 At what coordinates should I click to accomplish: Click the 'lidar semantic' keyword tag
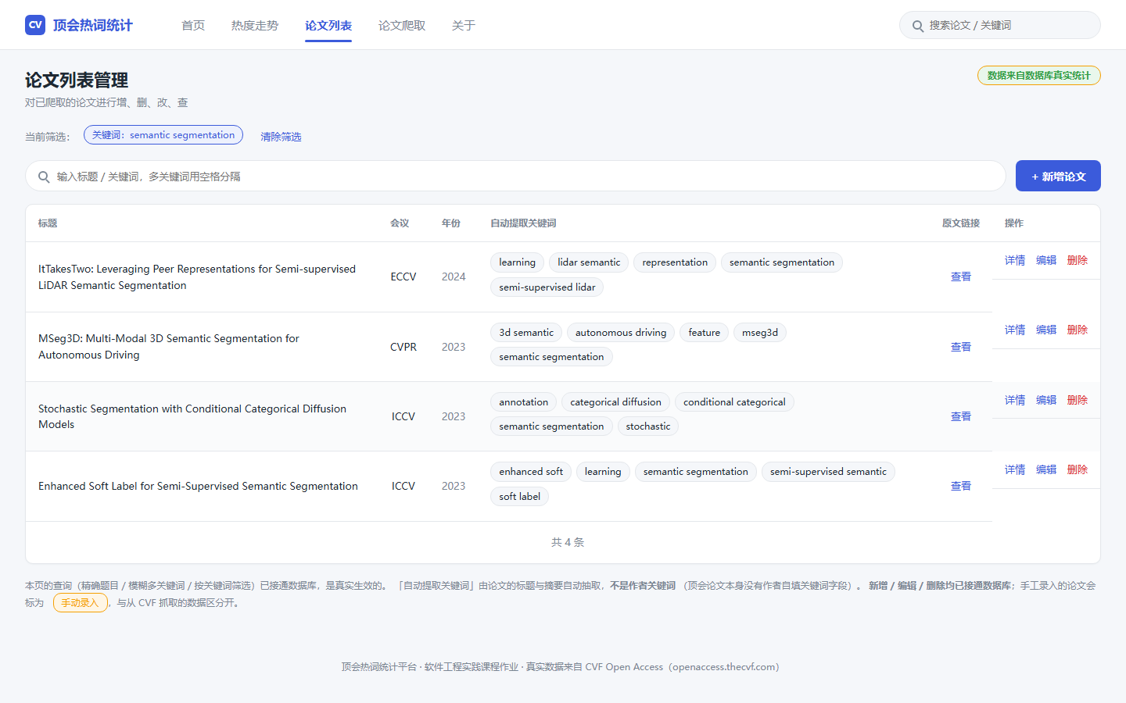pos(589,262)
